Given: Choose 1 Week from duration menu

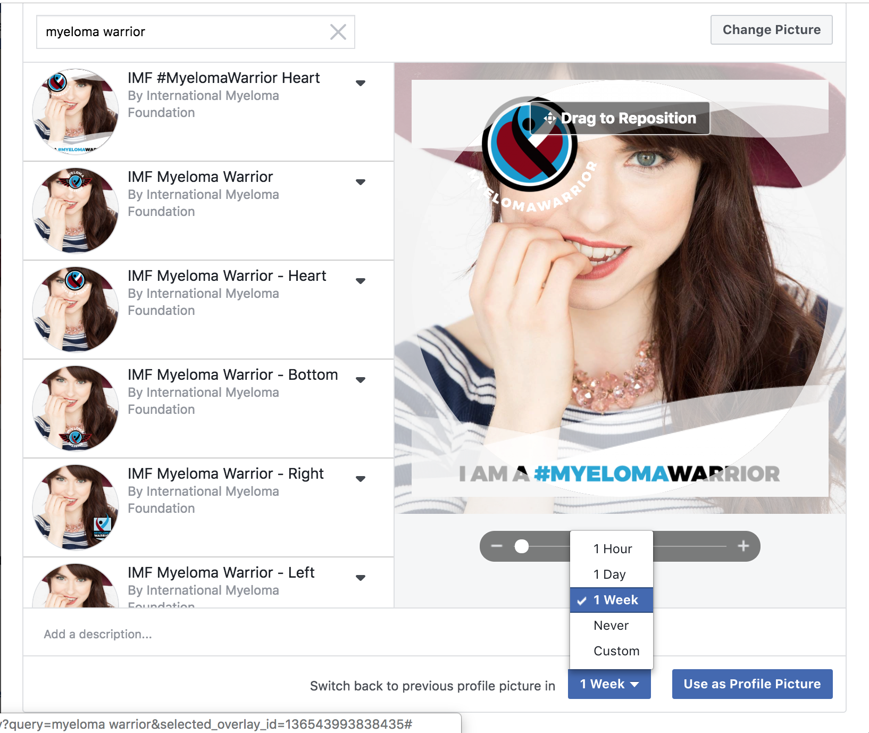Looking at the screenshot, I should 612,600.
